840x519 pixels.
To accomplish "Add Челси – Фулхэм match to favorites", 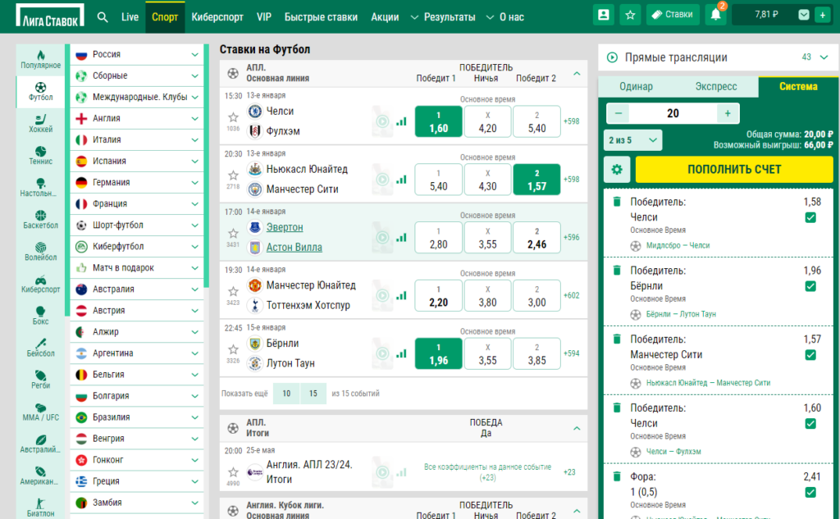I will (x=233, y=116).
